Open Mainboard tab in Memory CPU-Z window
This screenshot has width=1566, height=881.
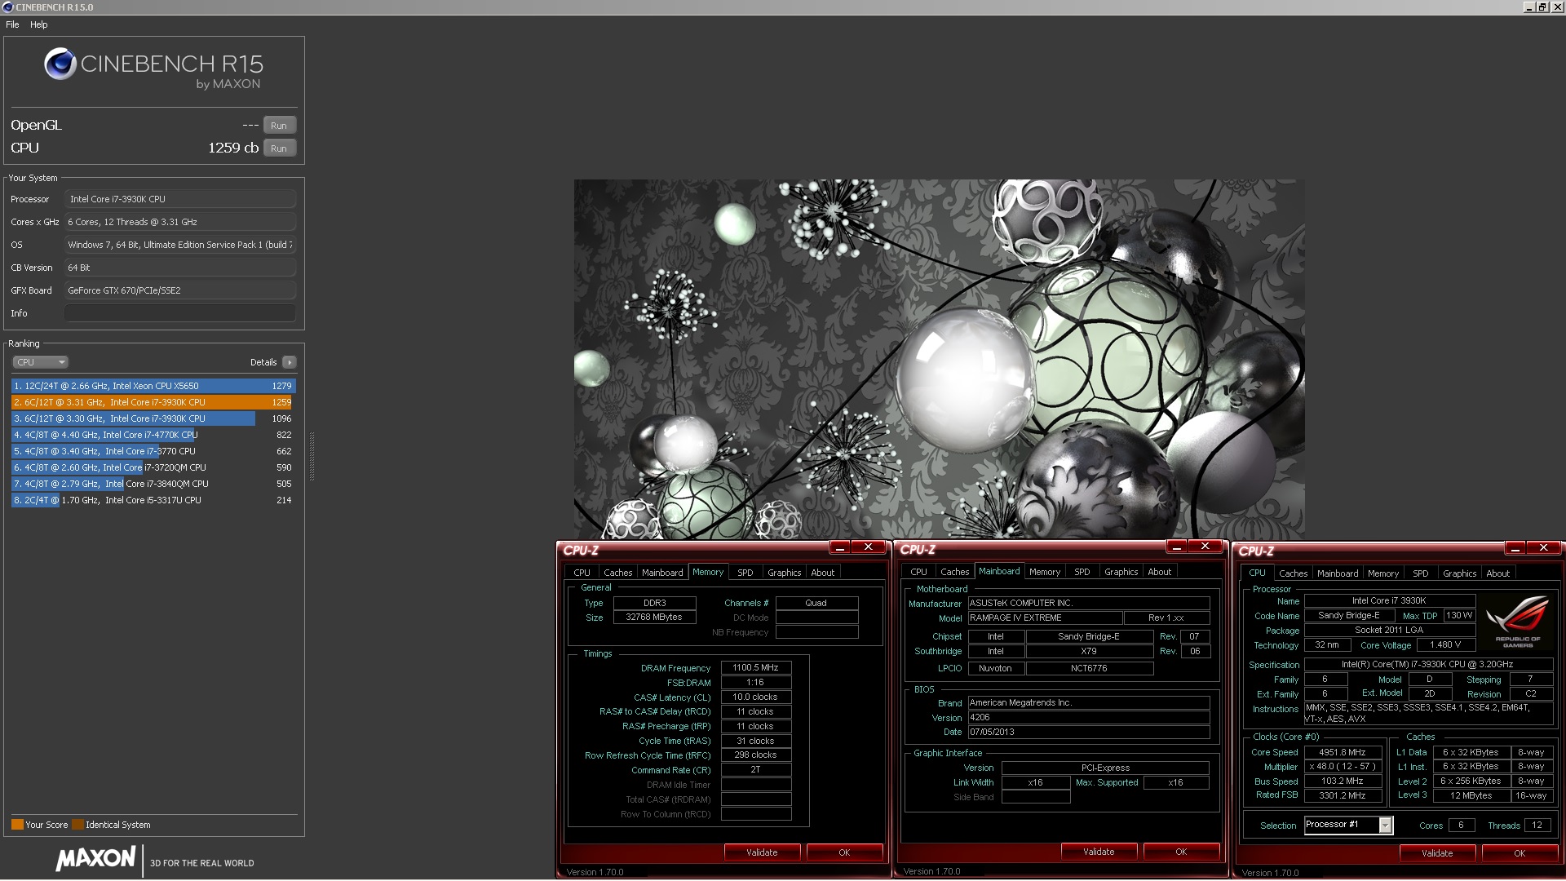pos(662,573)
